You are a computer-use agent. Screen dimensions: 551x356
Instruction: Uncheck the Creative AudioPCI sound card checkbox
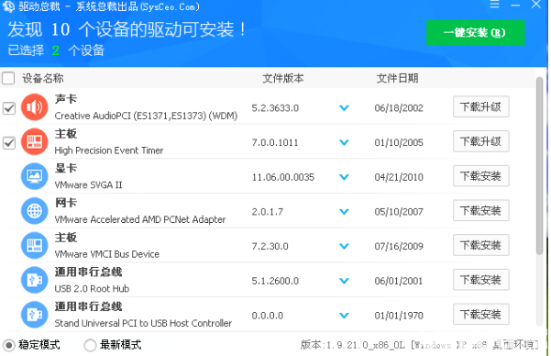pyautogui.click(x=9, y=108)
